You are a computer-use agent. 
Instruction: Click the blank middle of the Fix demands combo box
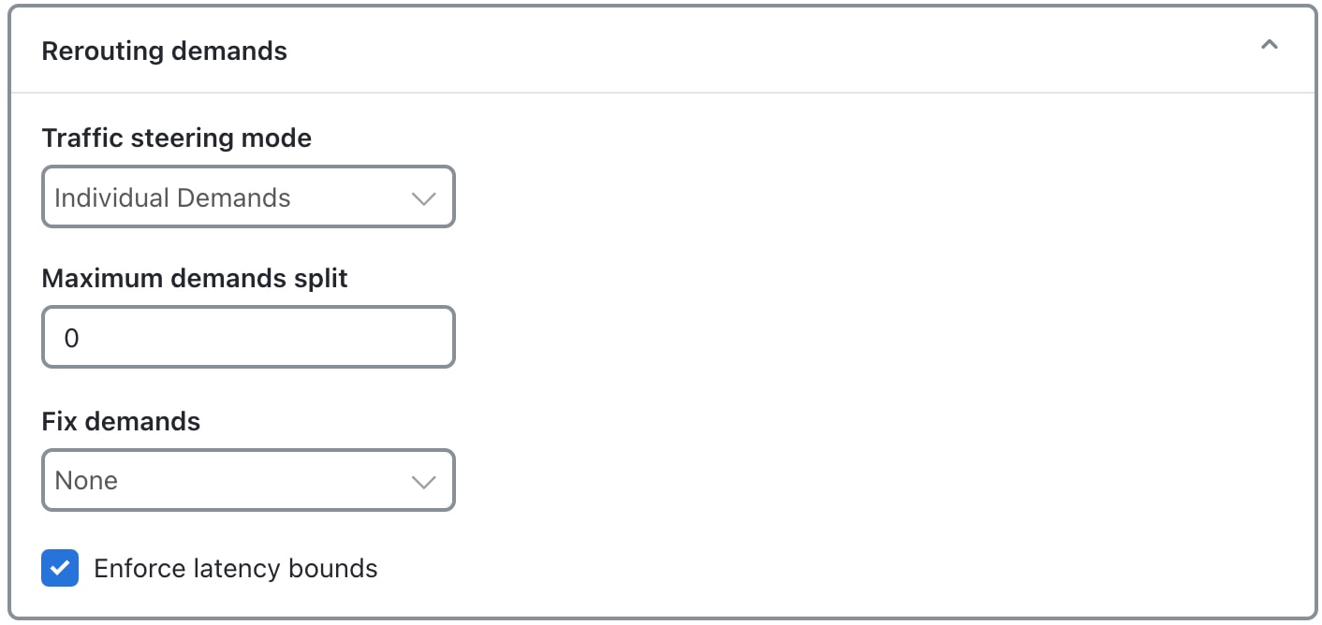[262, 481]
